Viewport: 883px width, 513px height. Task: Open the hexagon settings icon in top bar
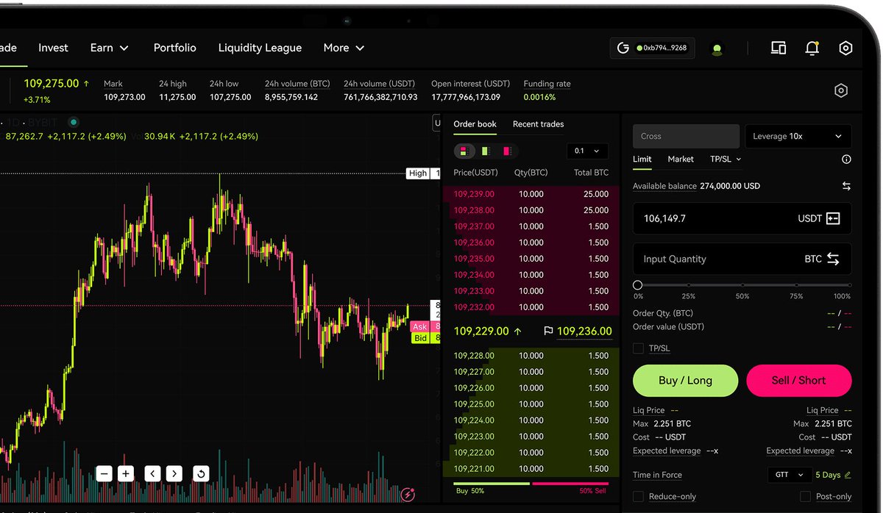tap(845, 49)
